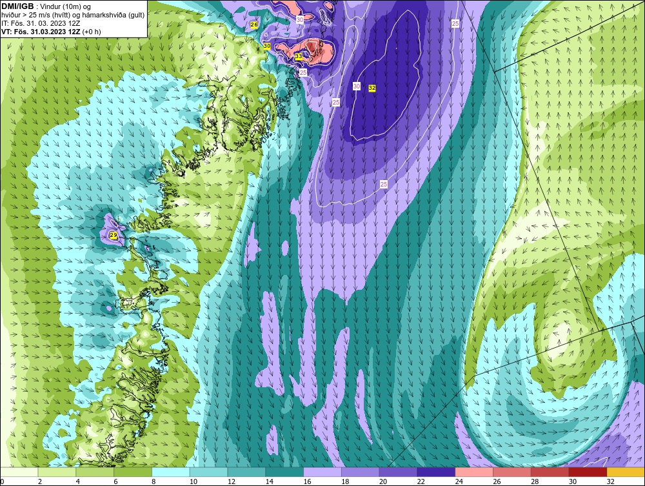645x486 pixels.
Task: Select the yellow '29' max gust label
Action: click(x=114, y=236)
